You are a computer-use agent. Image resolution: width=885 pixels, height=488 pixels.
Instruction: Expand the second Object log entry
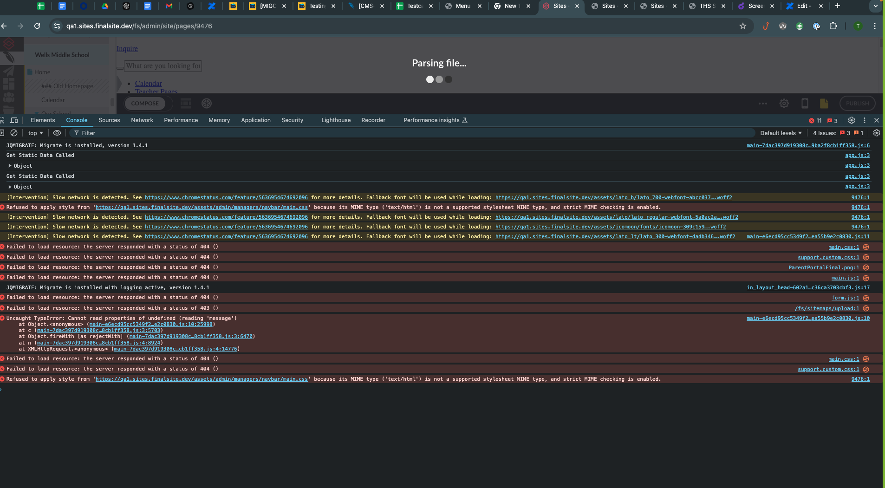(x=10, y=187)
